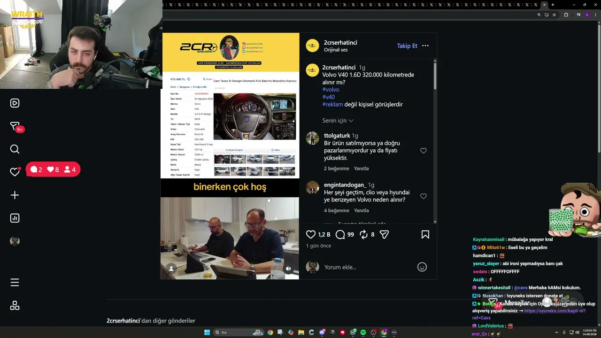Image resolution: width=601 pixels, height=338 pixels.
Task: Like engintandogan_'s comment
Action: (x=424, y=196)
